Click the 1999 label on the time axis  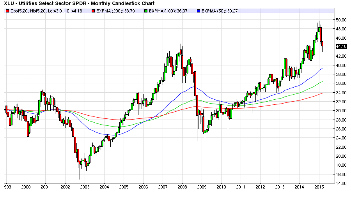7,187
